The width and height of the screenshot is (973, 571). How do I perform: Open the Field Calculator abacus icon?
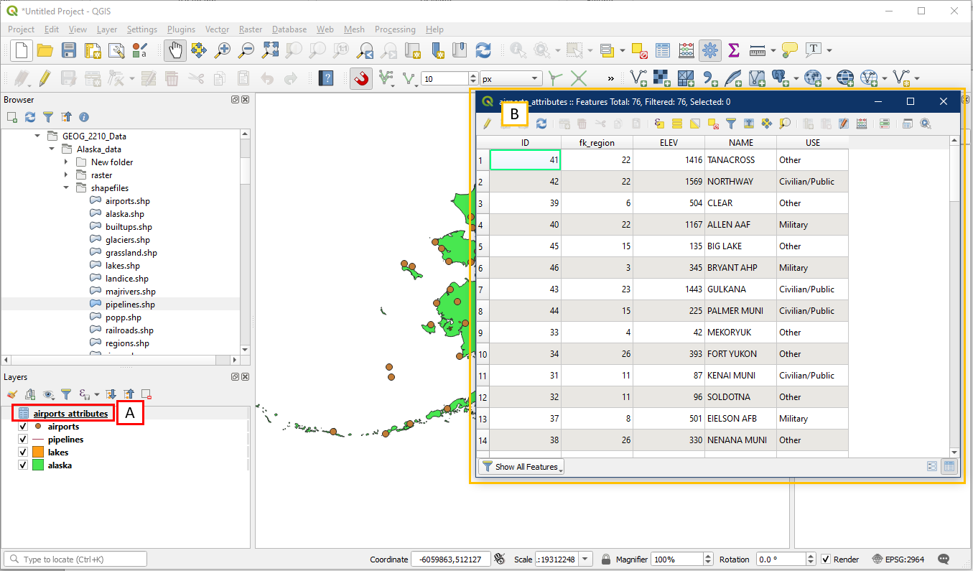coord(686,50)
